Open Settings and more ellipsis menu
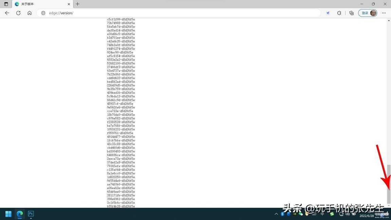The width and height of the screenshot is (391, 220). pos(384,13)
